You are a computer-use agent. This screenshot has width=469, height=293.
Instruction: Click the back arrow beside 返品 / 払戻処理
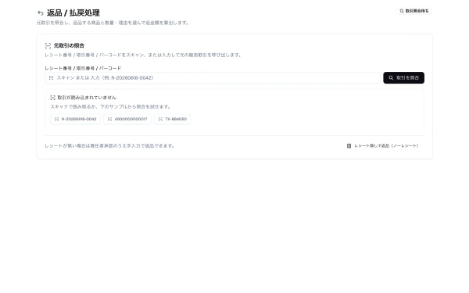click(41, 13)
